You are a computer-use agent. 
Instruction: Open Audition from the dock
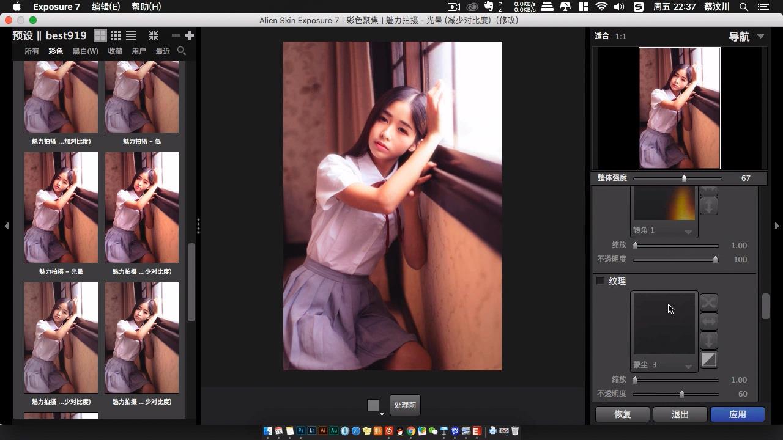(334, 431)
